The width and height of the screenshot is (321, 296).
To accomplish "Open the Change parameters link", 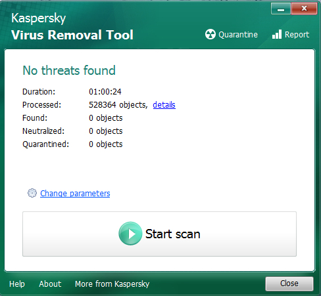I will pyautogui.click(x=75, y=194).
